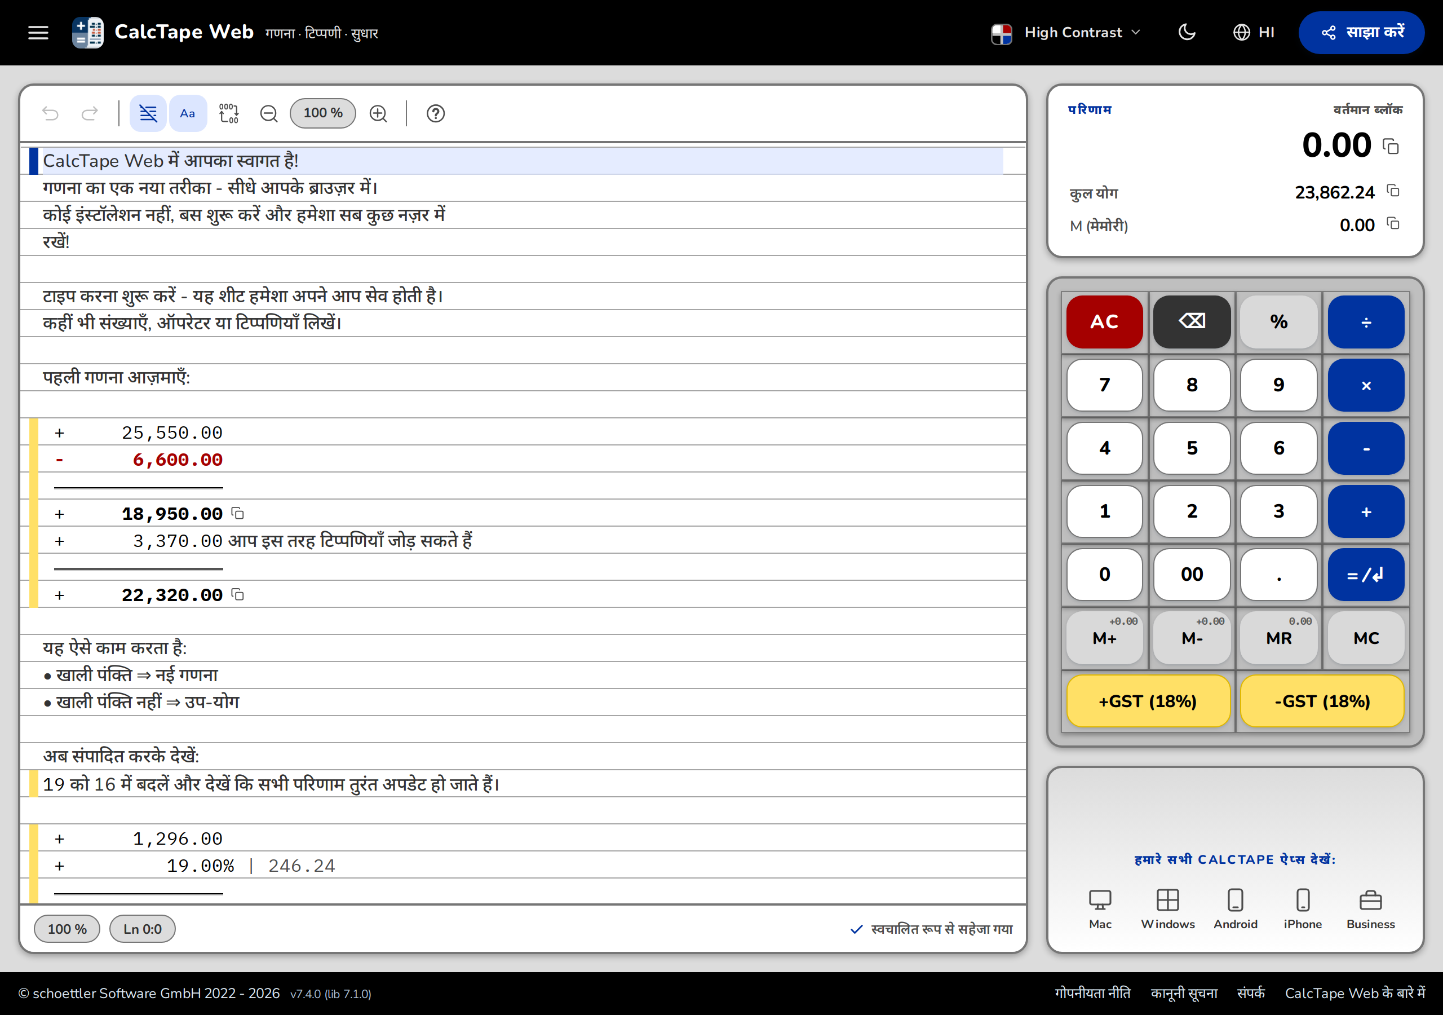Viewport: 1443px width, 1015px height.
Task: Toggle the line wrap toolbar button
Action: [x=148, y=113]
